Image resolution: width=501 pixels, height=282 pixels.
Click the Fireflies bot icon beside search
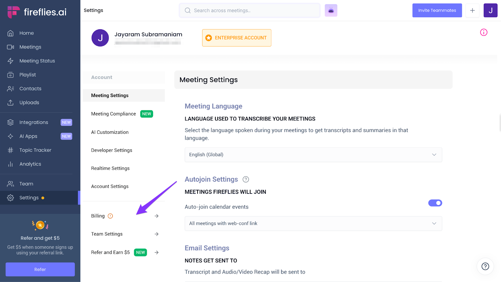(x=331, y=10)
